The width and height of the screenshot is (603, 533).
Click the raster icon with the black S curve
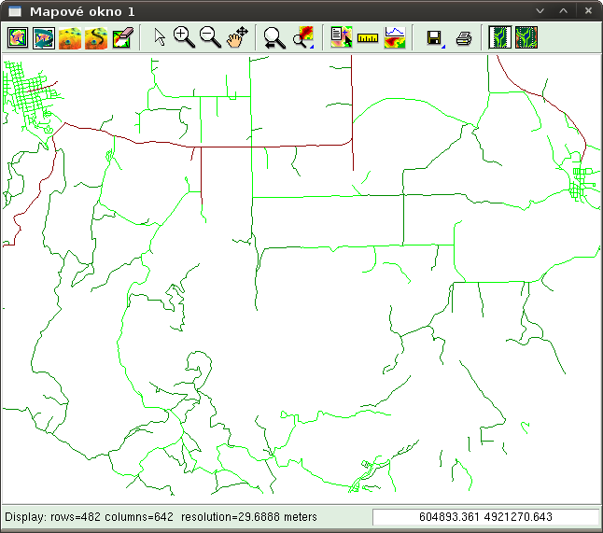click(96, 37)
